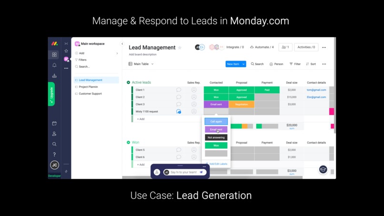
Task: Open tom@gmail.com contact link
Action: [316, 90]
